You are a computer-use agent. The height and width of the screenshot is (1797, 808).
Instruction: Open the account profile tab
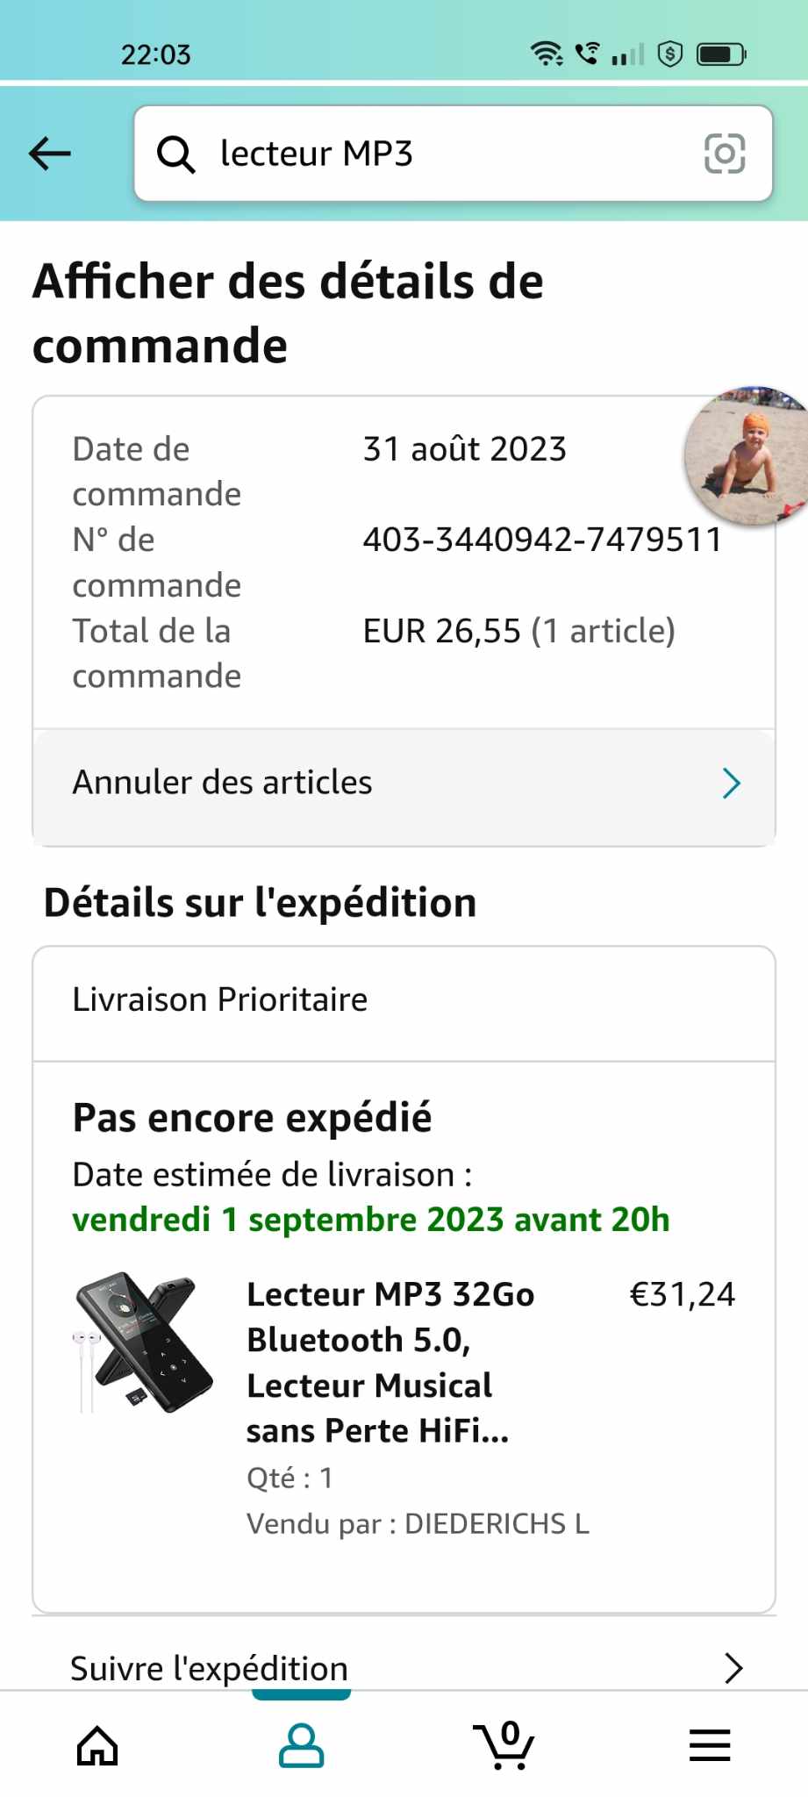301,1744
